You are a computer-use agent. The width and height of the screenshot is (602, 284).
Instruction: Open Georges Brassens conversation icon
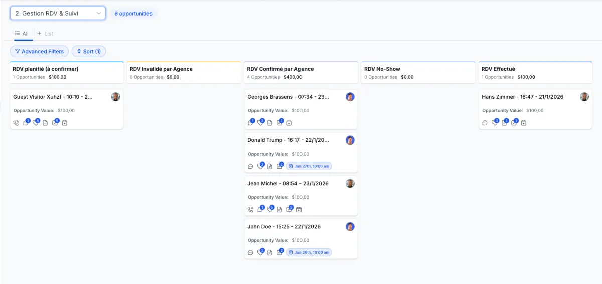[250, 123]
